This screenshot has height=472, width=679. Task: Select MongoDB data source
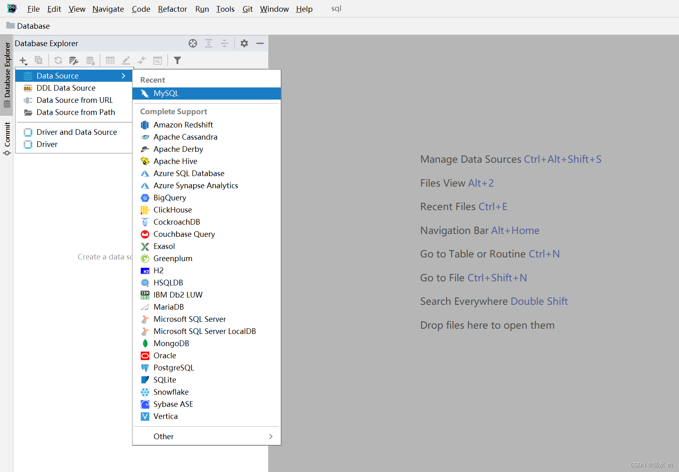[207, 343]
